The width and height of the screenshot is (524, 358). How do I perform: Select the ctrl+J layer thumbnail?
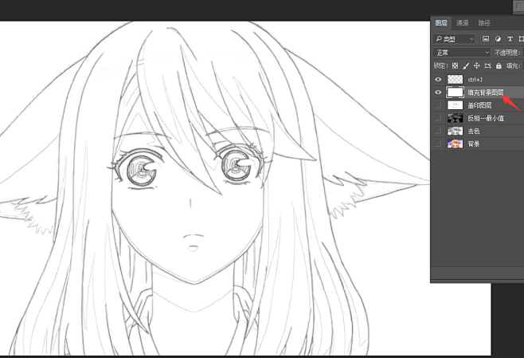pos(456,80)
